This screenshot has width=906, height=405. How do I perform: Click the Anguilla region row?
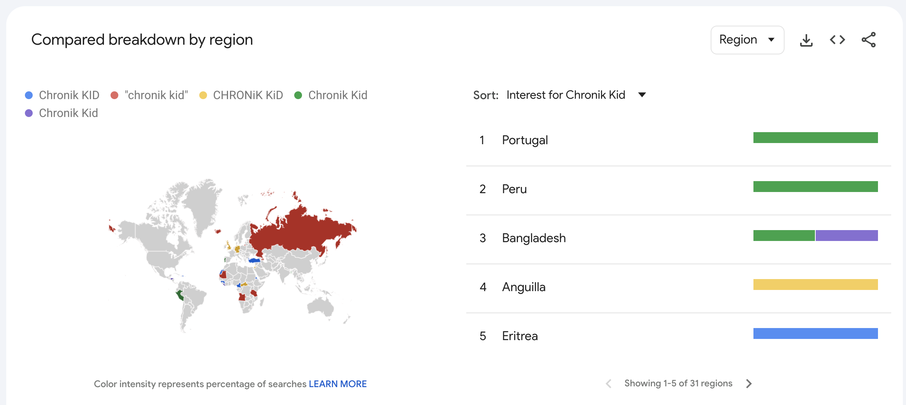(x=523, y=287)
